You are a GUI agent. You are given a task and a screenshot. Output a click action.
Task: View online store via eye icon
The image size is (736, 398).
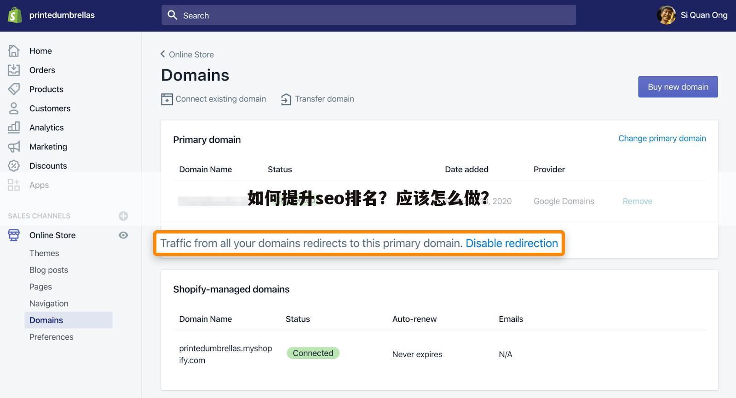point(123,235)
